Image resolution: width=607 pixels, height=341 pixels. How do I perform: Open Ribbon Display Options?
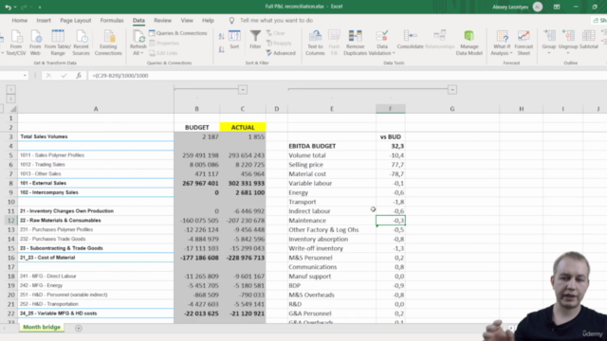[x=557, y=7]
